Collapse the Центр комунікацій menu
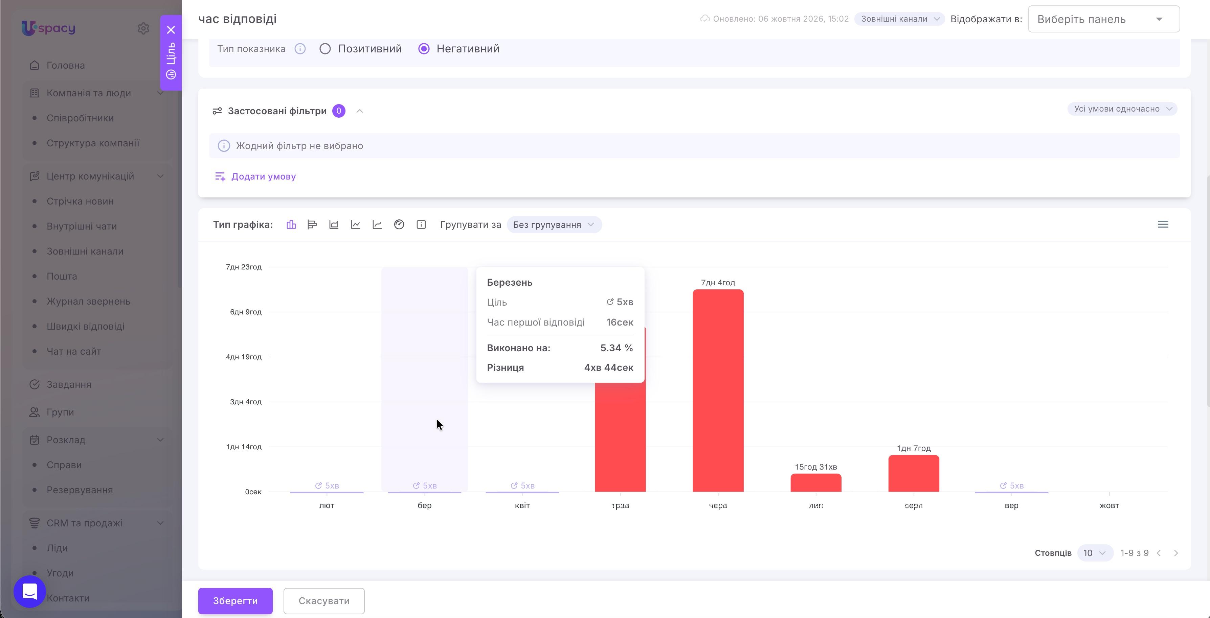Viewport: 1210px width, 618px height. tap(160, 176)
